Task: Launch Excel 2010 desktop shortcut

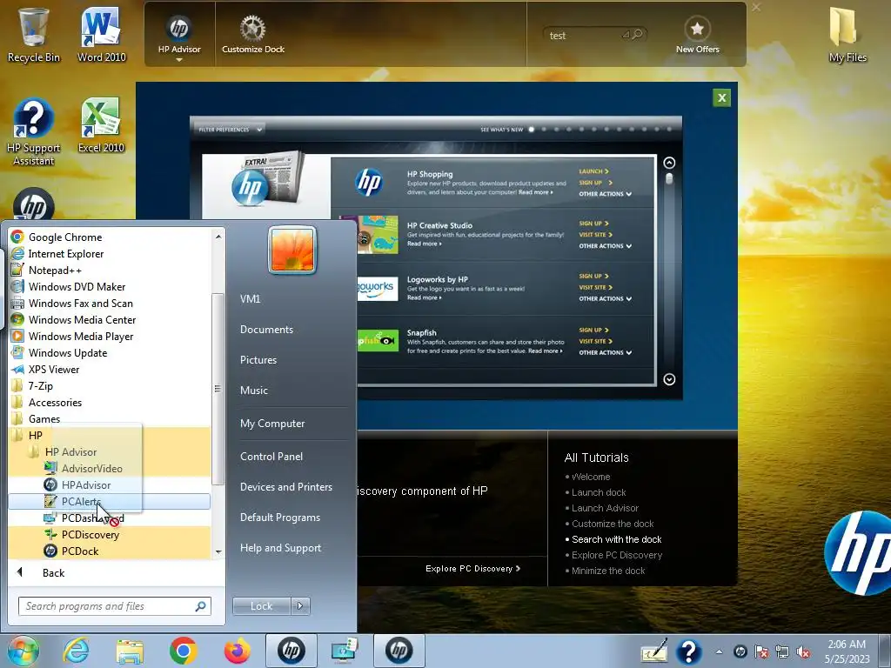Action: coord(101,125)
